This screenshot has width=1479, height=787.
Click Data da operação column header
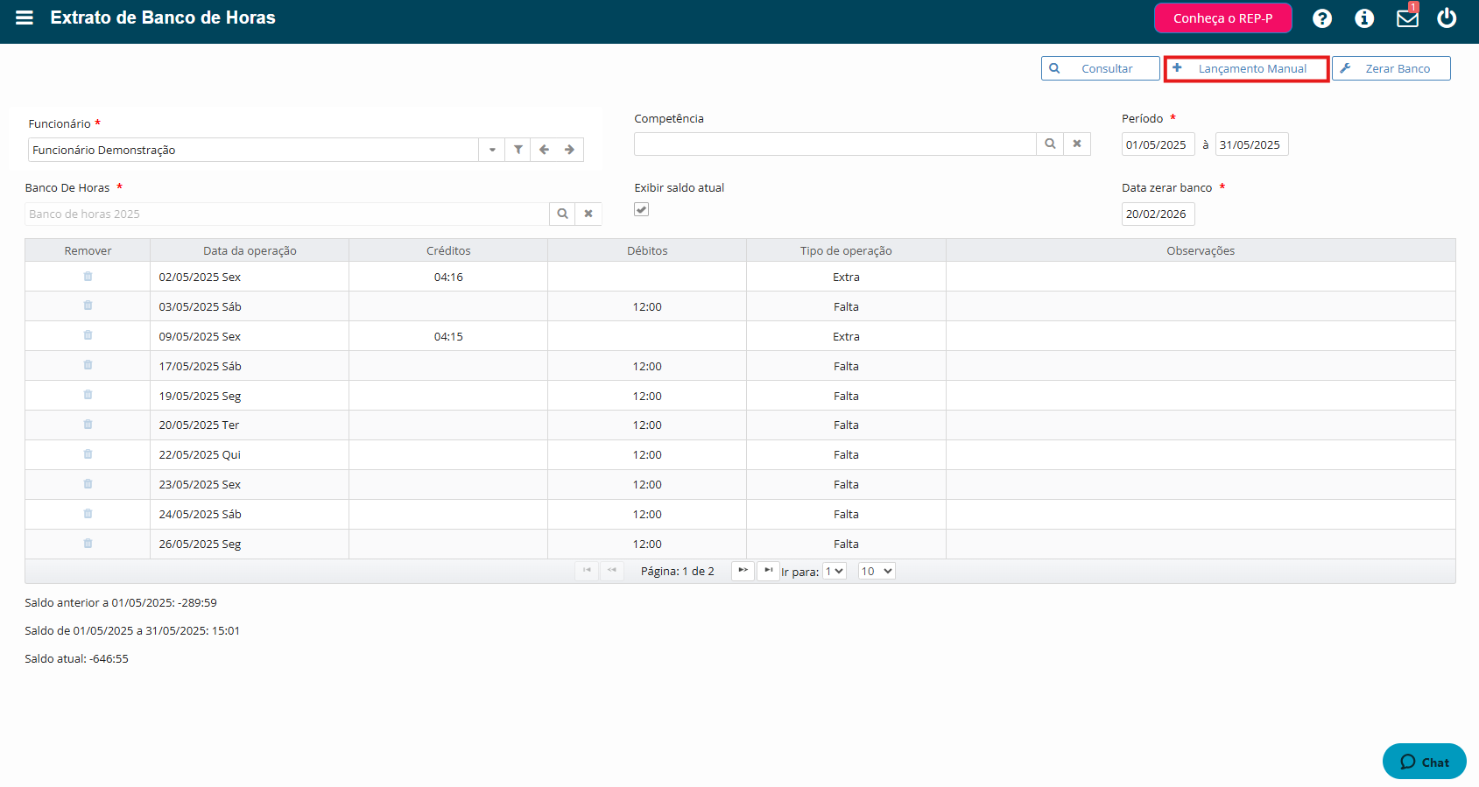pos(250,250)
